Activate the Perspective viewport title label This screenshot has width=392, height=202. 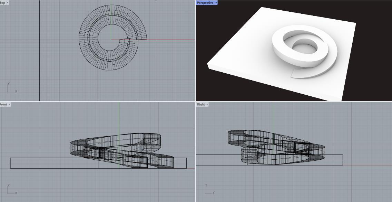(205, 3)
